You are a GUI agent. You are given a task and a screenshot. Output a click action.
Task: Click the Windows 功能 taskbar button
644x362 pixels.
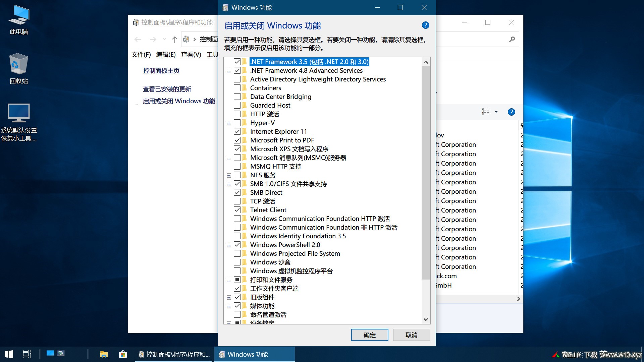255,354
